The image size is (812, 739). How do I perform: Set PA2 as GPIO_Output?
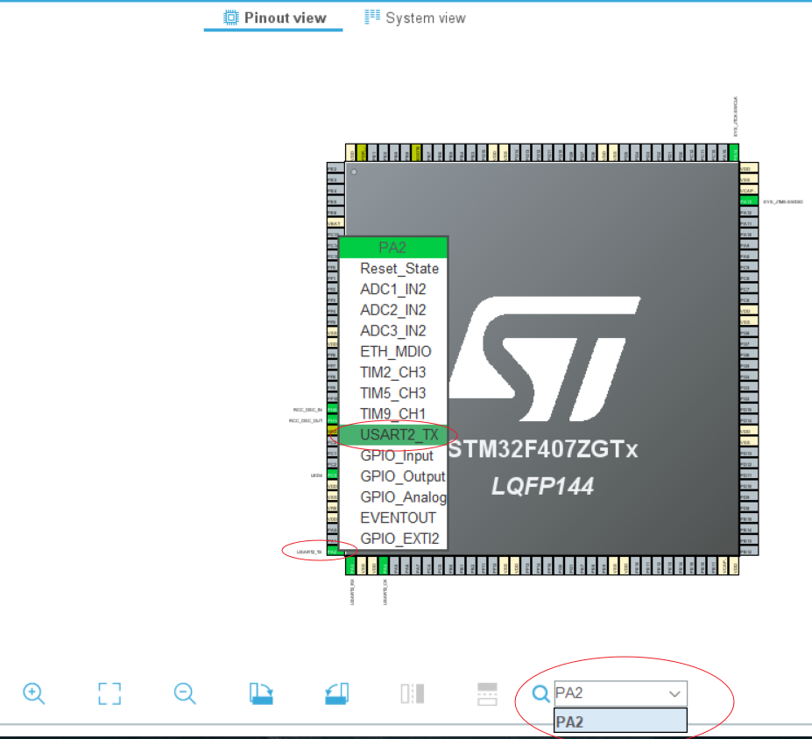coord(393,476)
